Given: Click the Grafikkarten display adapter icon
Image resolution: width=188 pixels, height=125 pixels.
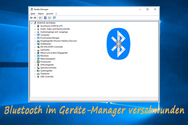Looking at the screenshot, I should coord(38,44).
